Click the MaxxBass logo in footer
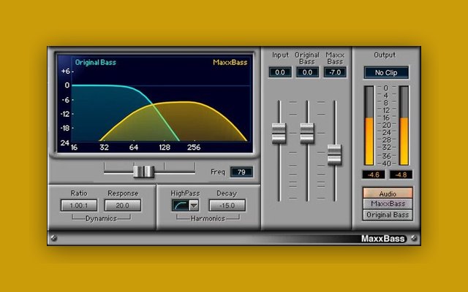 (383, 239)
